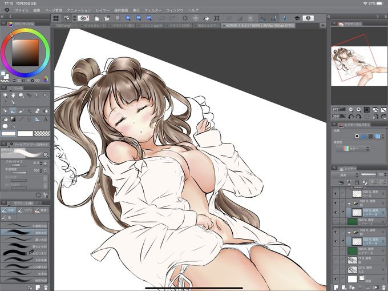Open the expression color カラー dropdown
The height and width of the screenshot is (291, 388).
tap(353, 149)
